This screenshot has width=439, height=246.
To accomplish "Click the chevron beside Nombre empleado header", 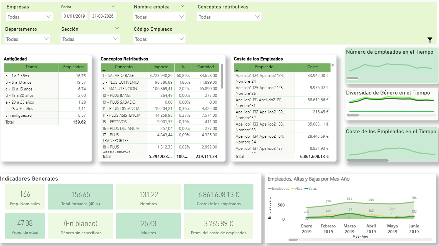I will click(182, 6).
